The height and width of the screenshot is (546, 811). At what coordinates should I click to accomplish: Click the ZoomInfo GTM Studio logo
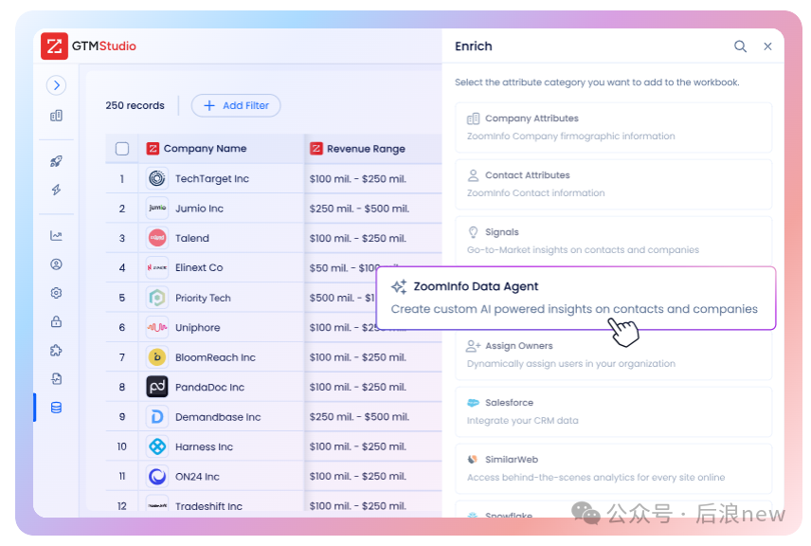point(88,46)
